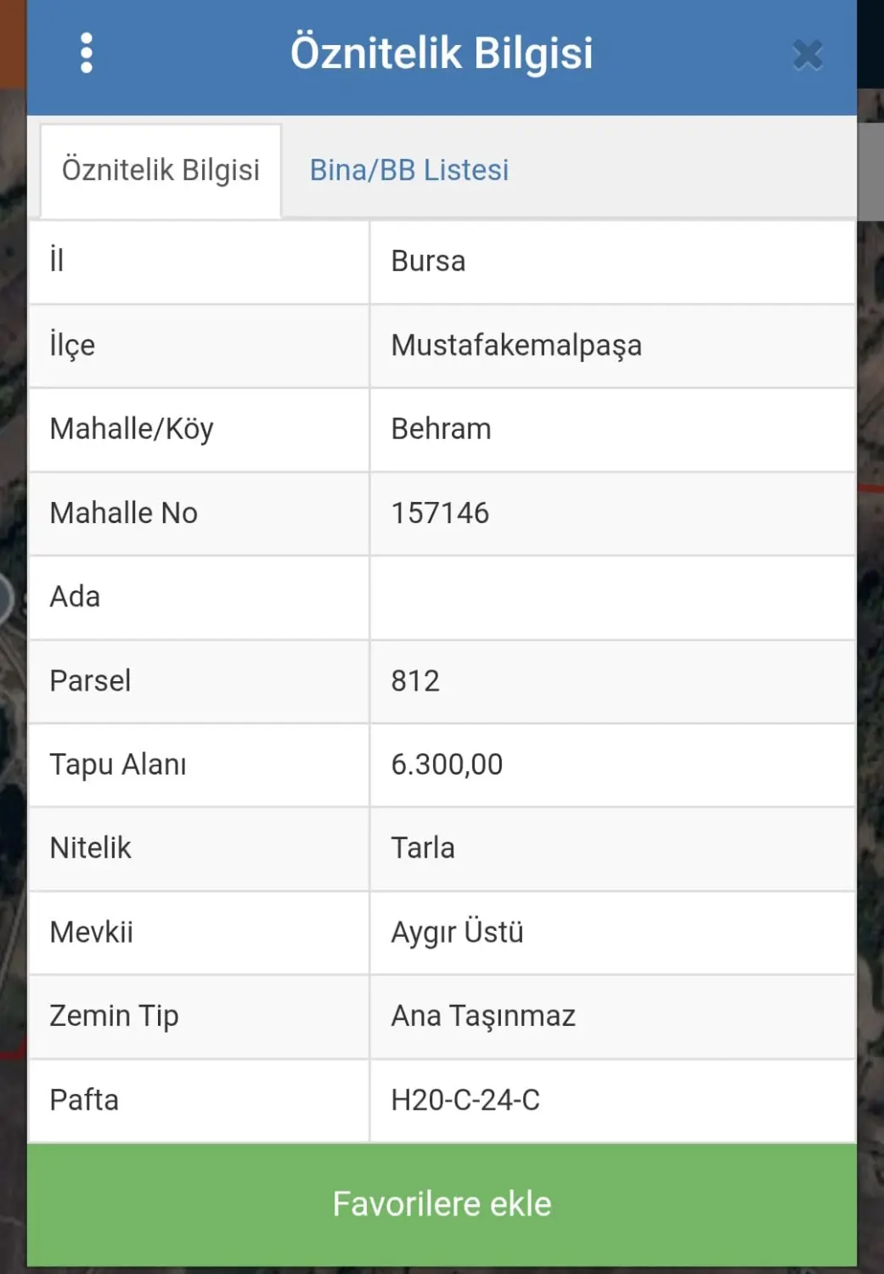Click the empty Ada value cell
The height and width of the screenshot is (1274, 884).
coord(612,597)
